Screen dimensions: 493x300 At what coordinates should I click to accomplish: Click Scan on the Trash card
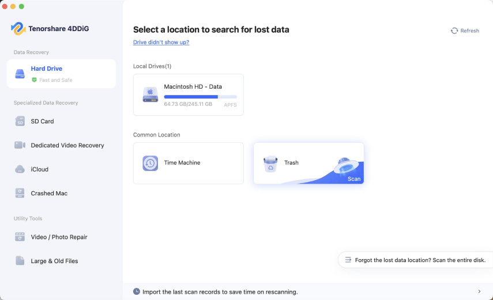[353, 179]
